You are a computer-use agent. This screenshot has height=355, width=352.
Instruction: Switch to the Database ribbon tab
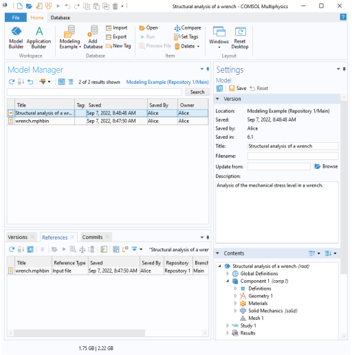(x=60, y=18)
